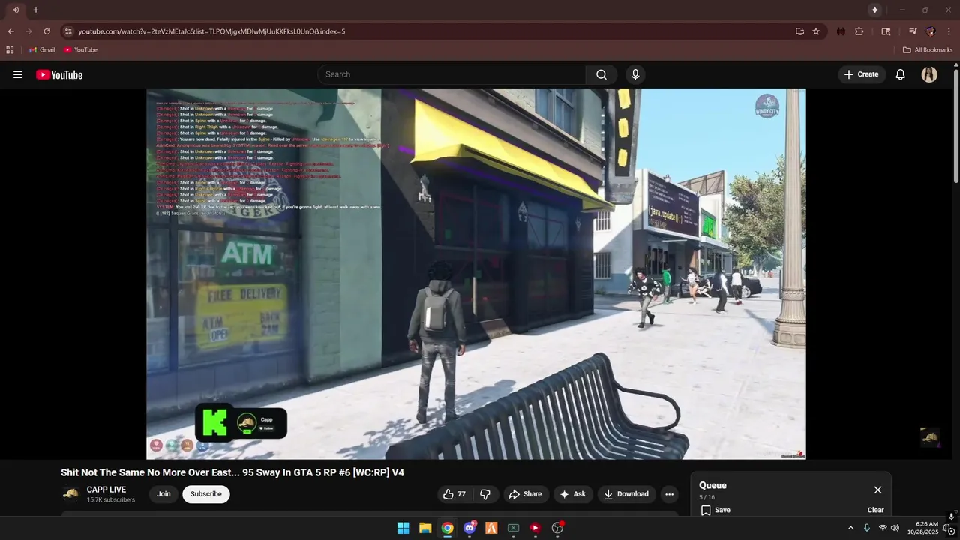Click the Install app icon in address bar
This screenshot has width=960, height=540.
799,31
